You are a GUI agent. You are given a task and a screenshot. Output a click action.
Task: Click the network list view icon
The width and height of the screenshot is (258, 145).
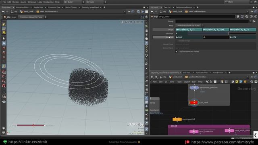click(215, 82)
